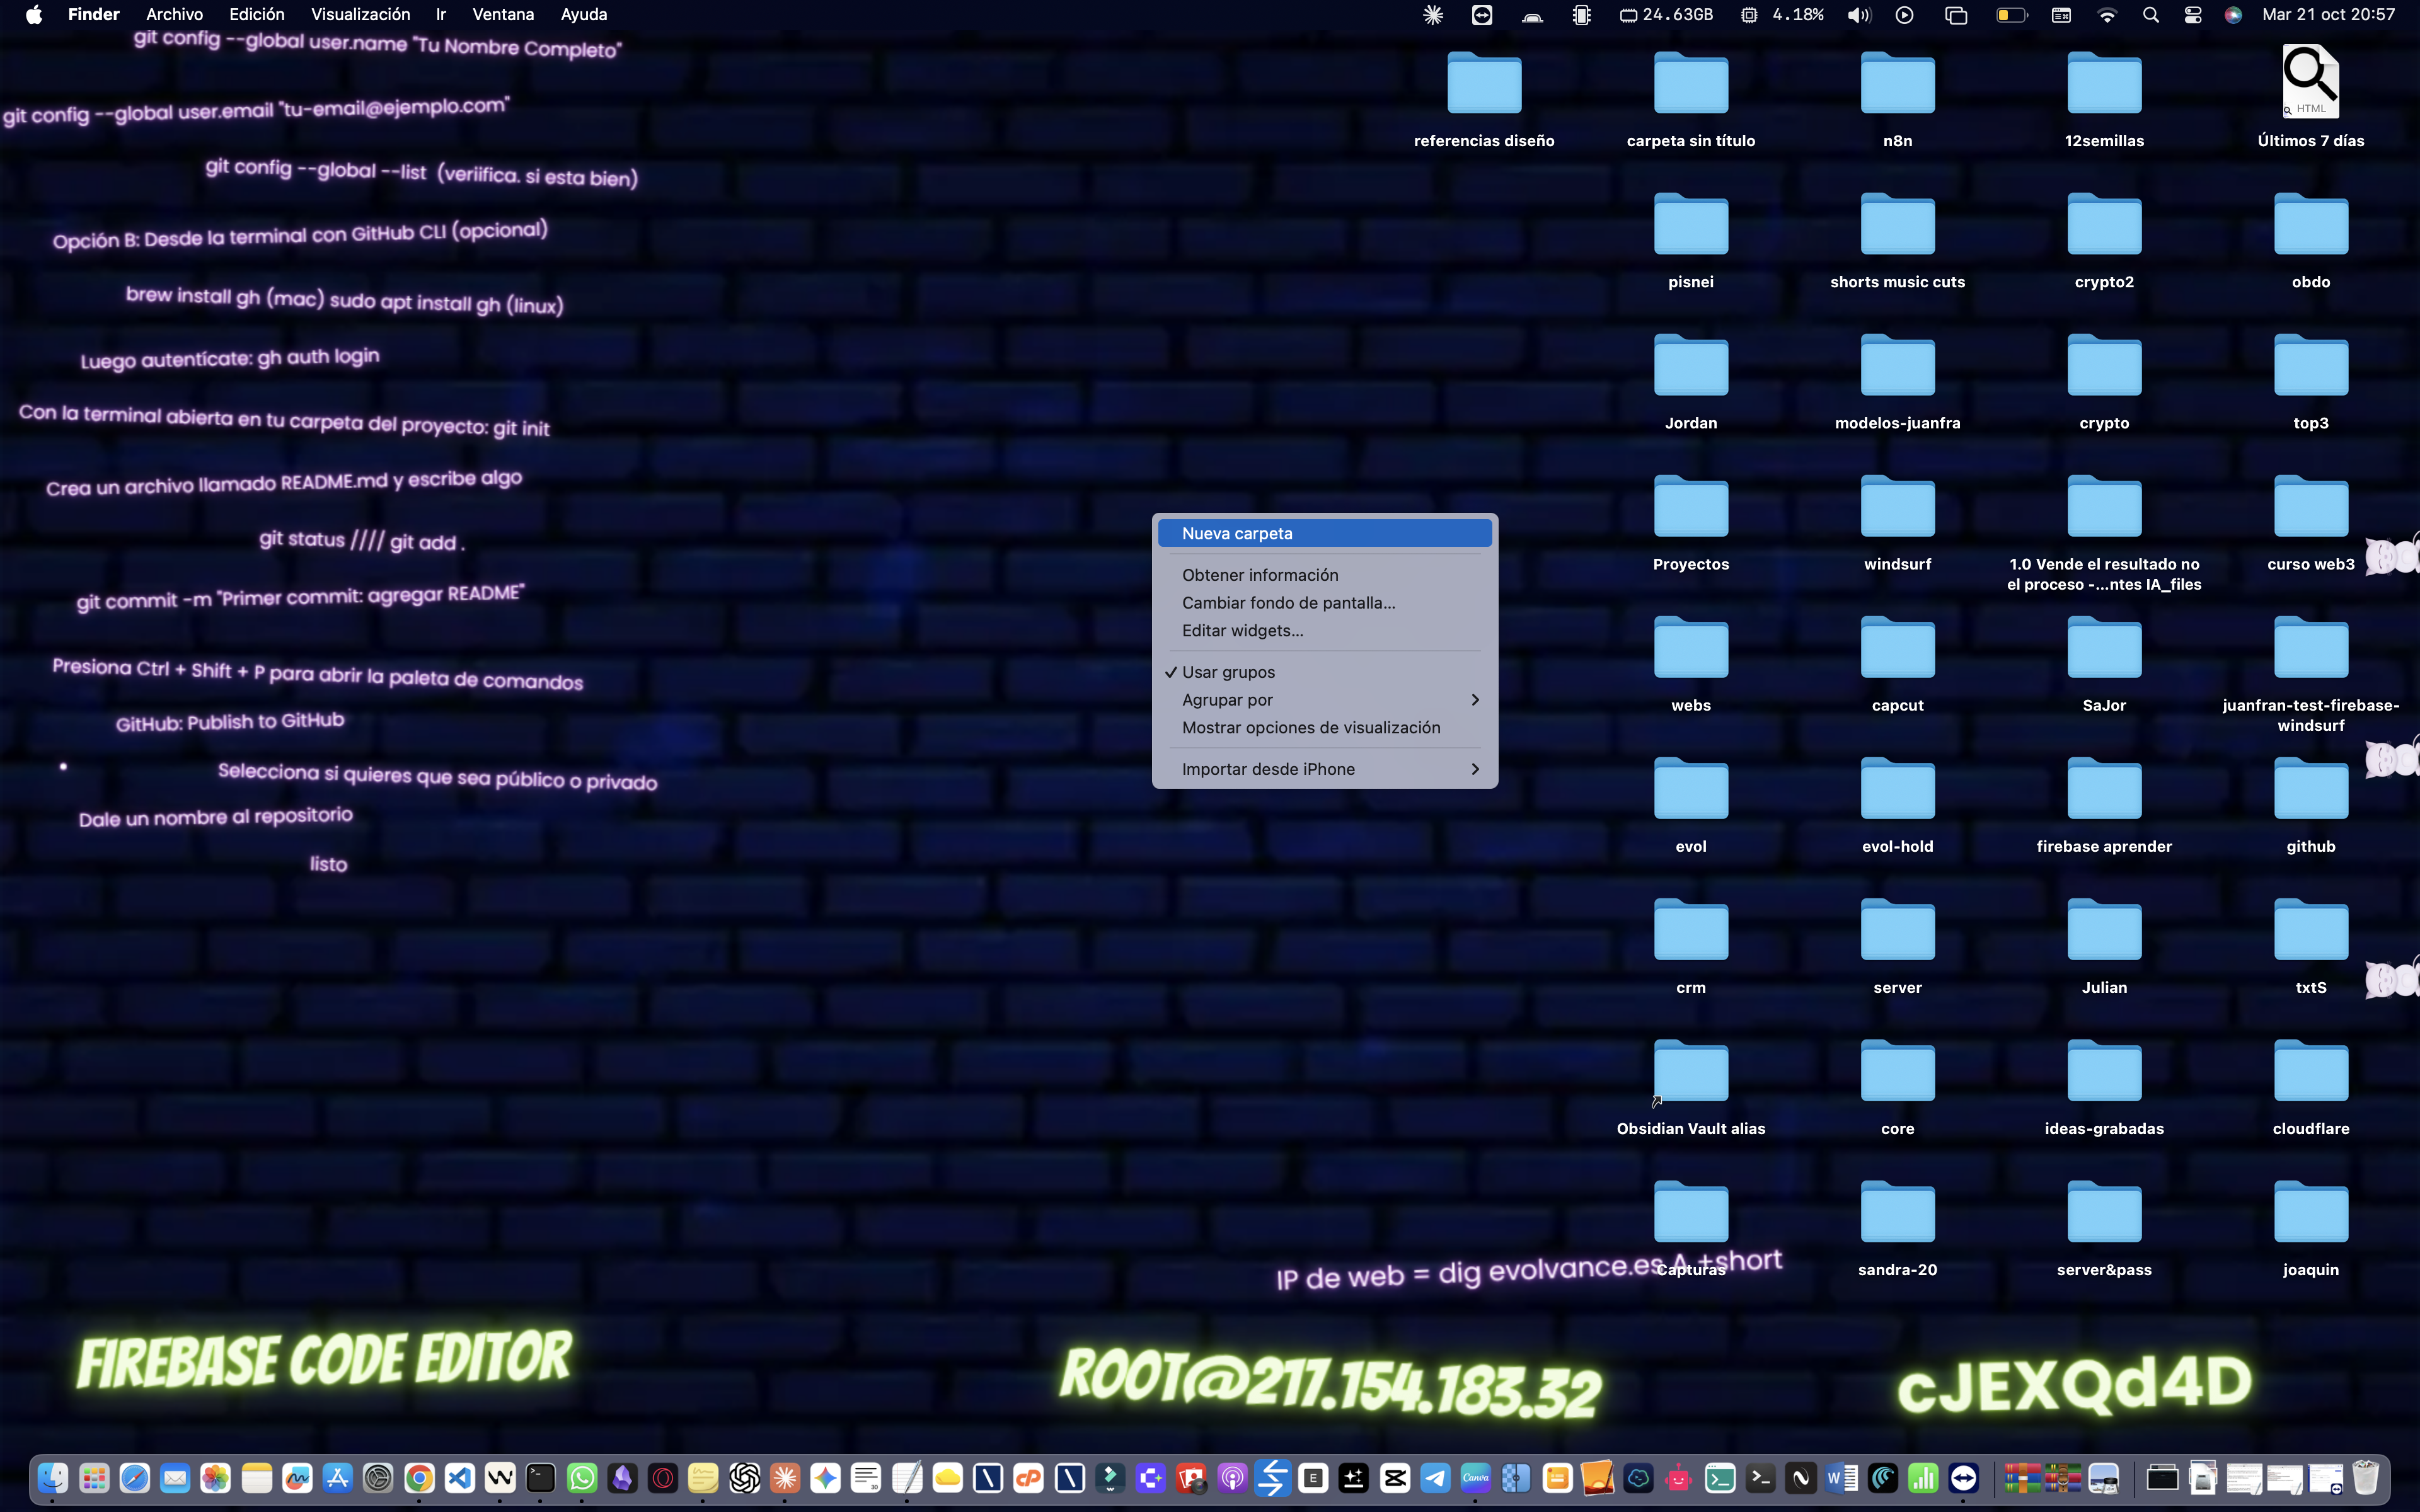Click Mostrar opciones de visualización

click(x=1311, y=728)
